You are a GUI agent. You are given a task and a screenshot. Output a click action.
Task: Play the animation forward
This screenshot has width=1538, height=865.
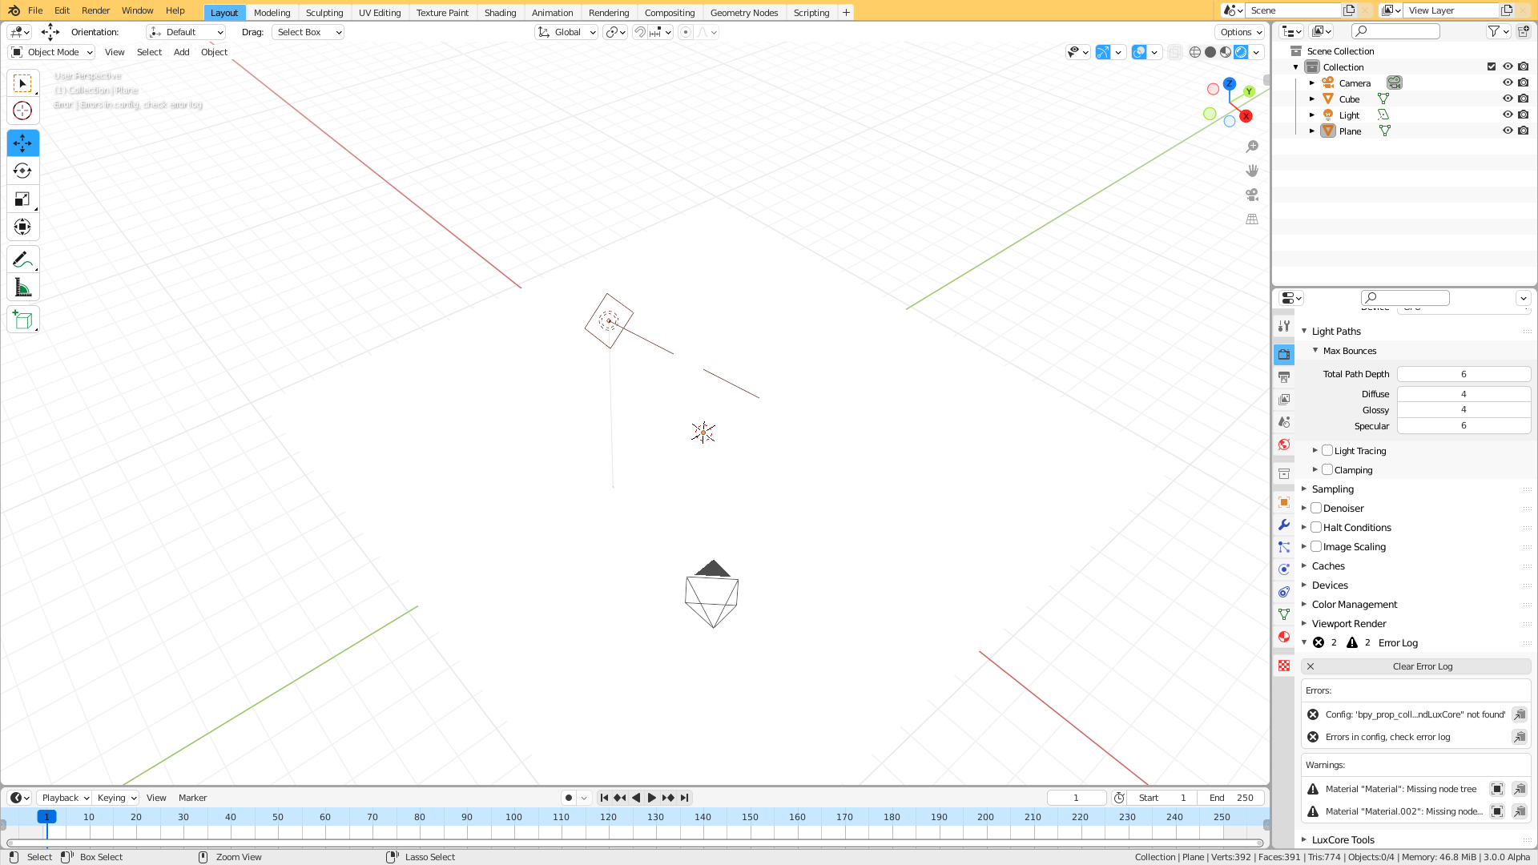pyautogui.click(x=652, y=798)
